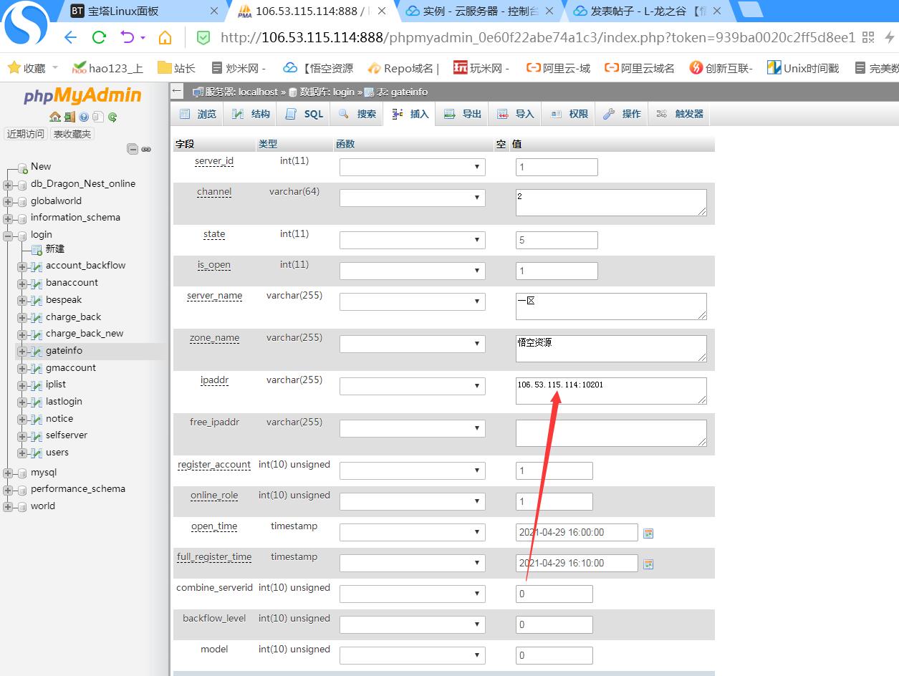Expand the db_Dragon_Nest_online database

(x=8, y=184)
